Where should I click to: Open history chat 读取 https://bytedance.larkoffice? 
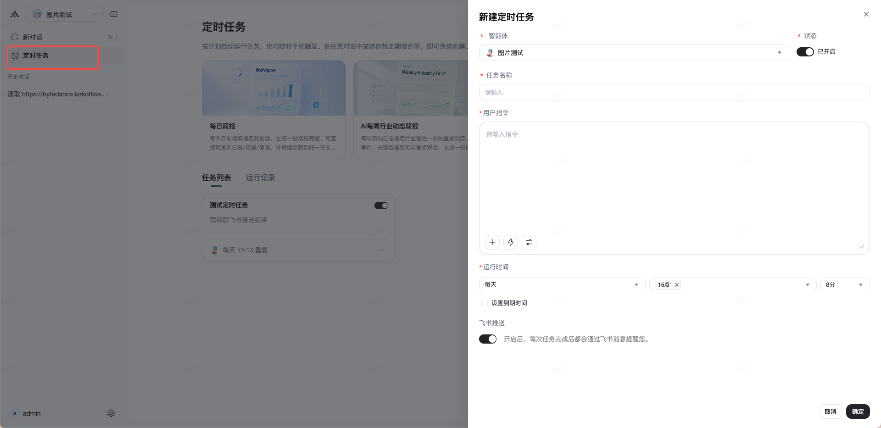[x=58, y=94]
